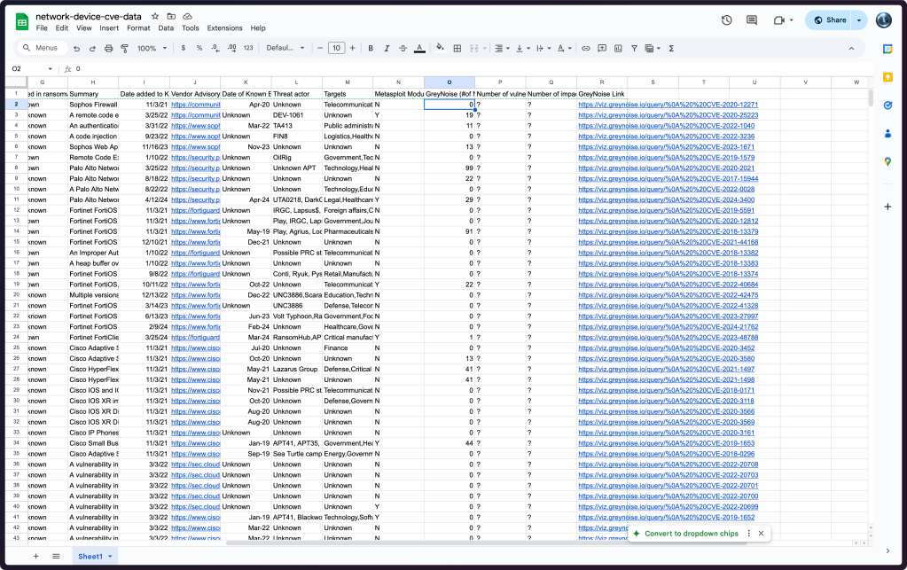Toggle bold formatting
Screen dimensions: 907x570
coord(371,48)
